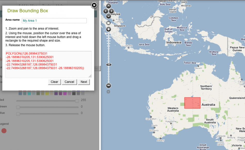Screen dimensions: 245x150
Task: Click the zoom slider handle
Action: pos(109,65)
